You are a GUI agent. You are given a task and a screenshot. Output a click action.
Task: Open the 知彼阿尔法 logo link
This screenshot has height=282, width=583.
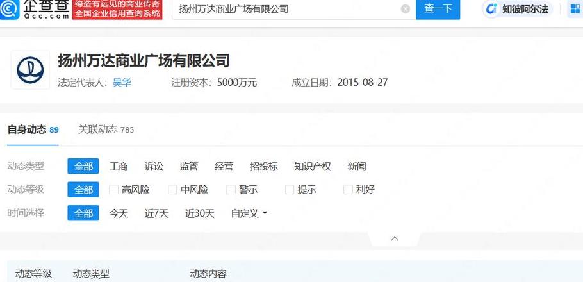(519, 9)
